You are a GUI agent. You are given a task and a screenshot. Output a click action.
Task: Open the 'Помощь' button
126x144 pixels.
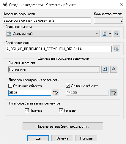[x=86, y=138]
